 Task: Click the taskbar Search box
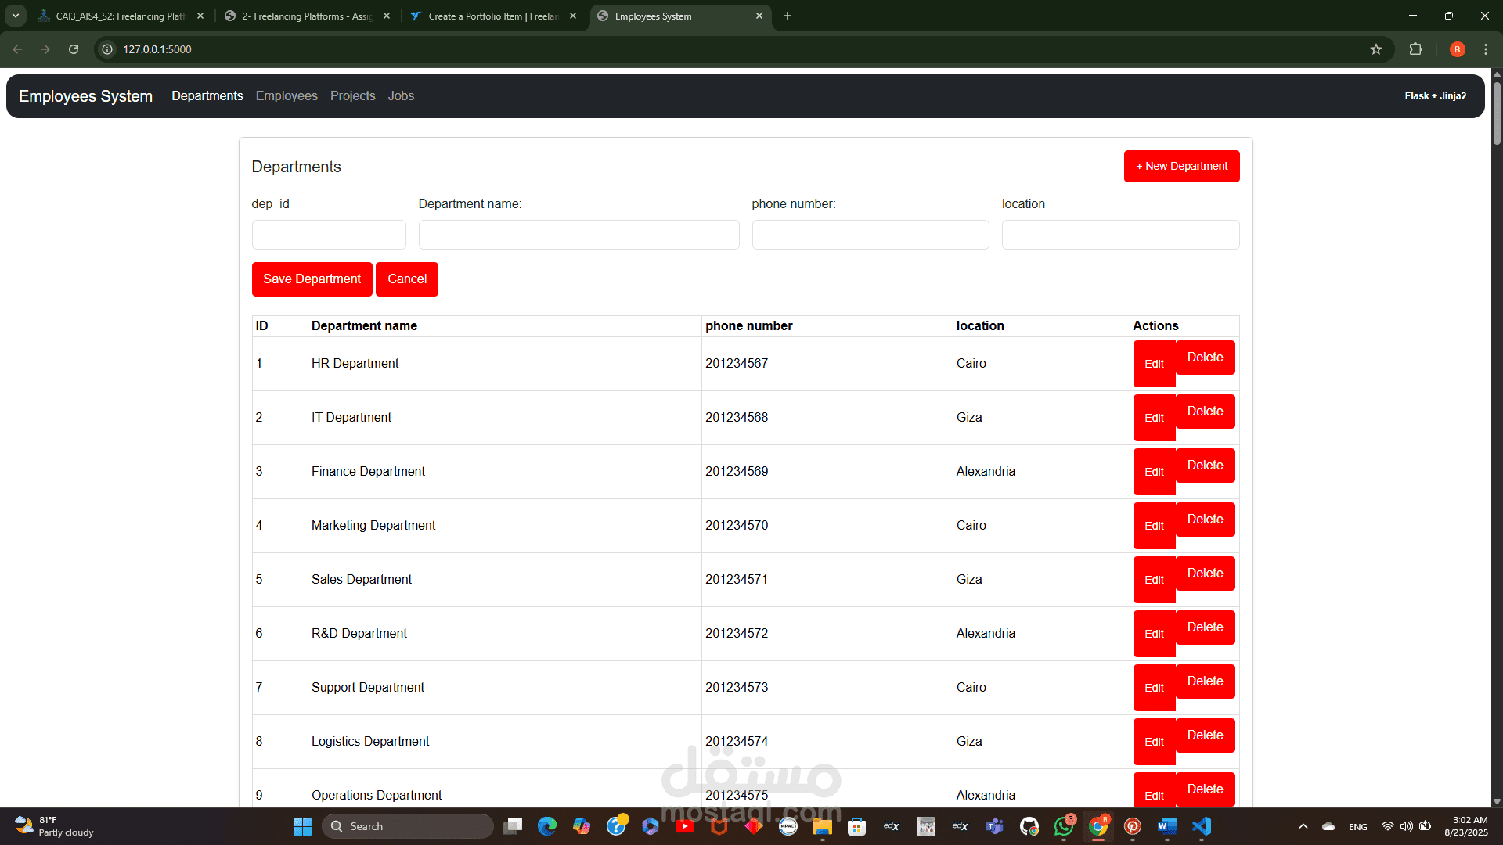click(x=408, y=826)
